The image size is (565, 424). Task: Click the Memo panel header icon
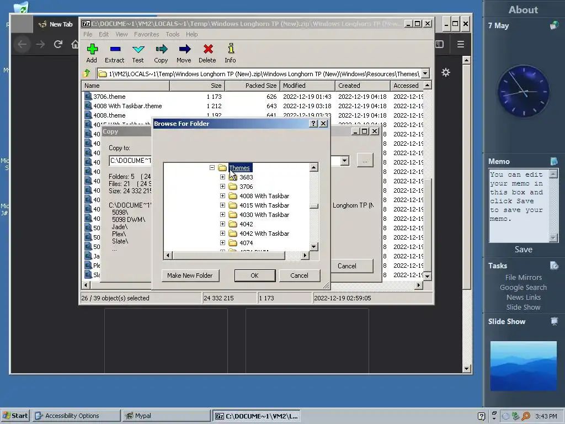point(554,161)
